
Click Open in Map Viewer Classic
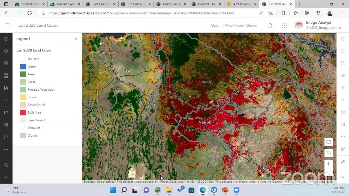pyautogui.click(x=234, y=25)
